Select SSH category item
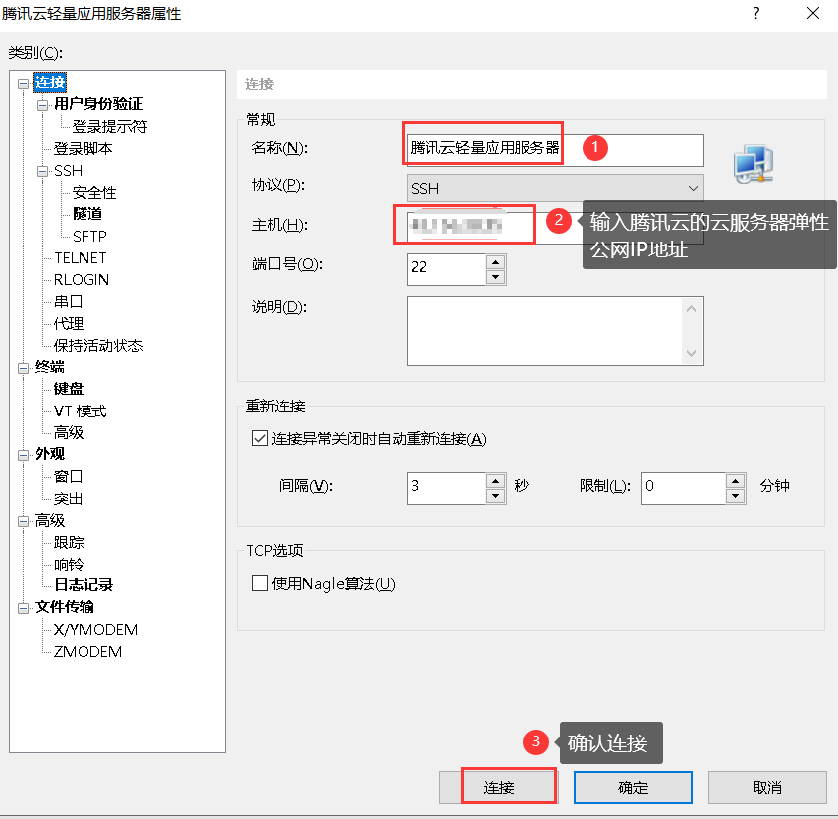Image resolution: width=838 pixels, height=819 pixels. (68, 171)
